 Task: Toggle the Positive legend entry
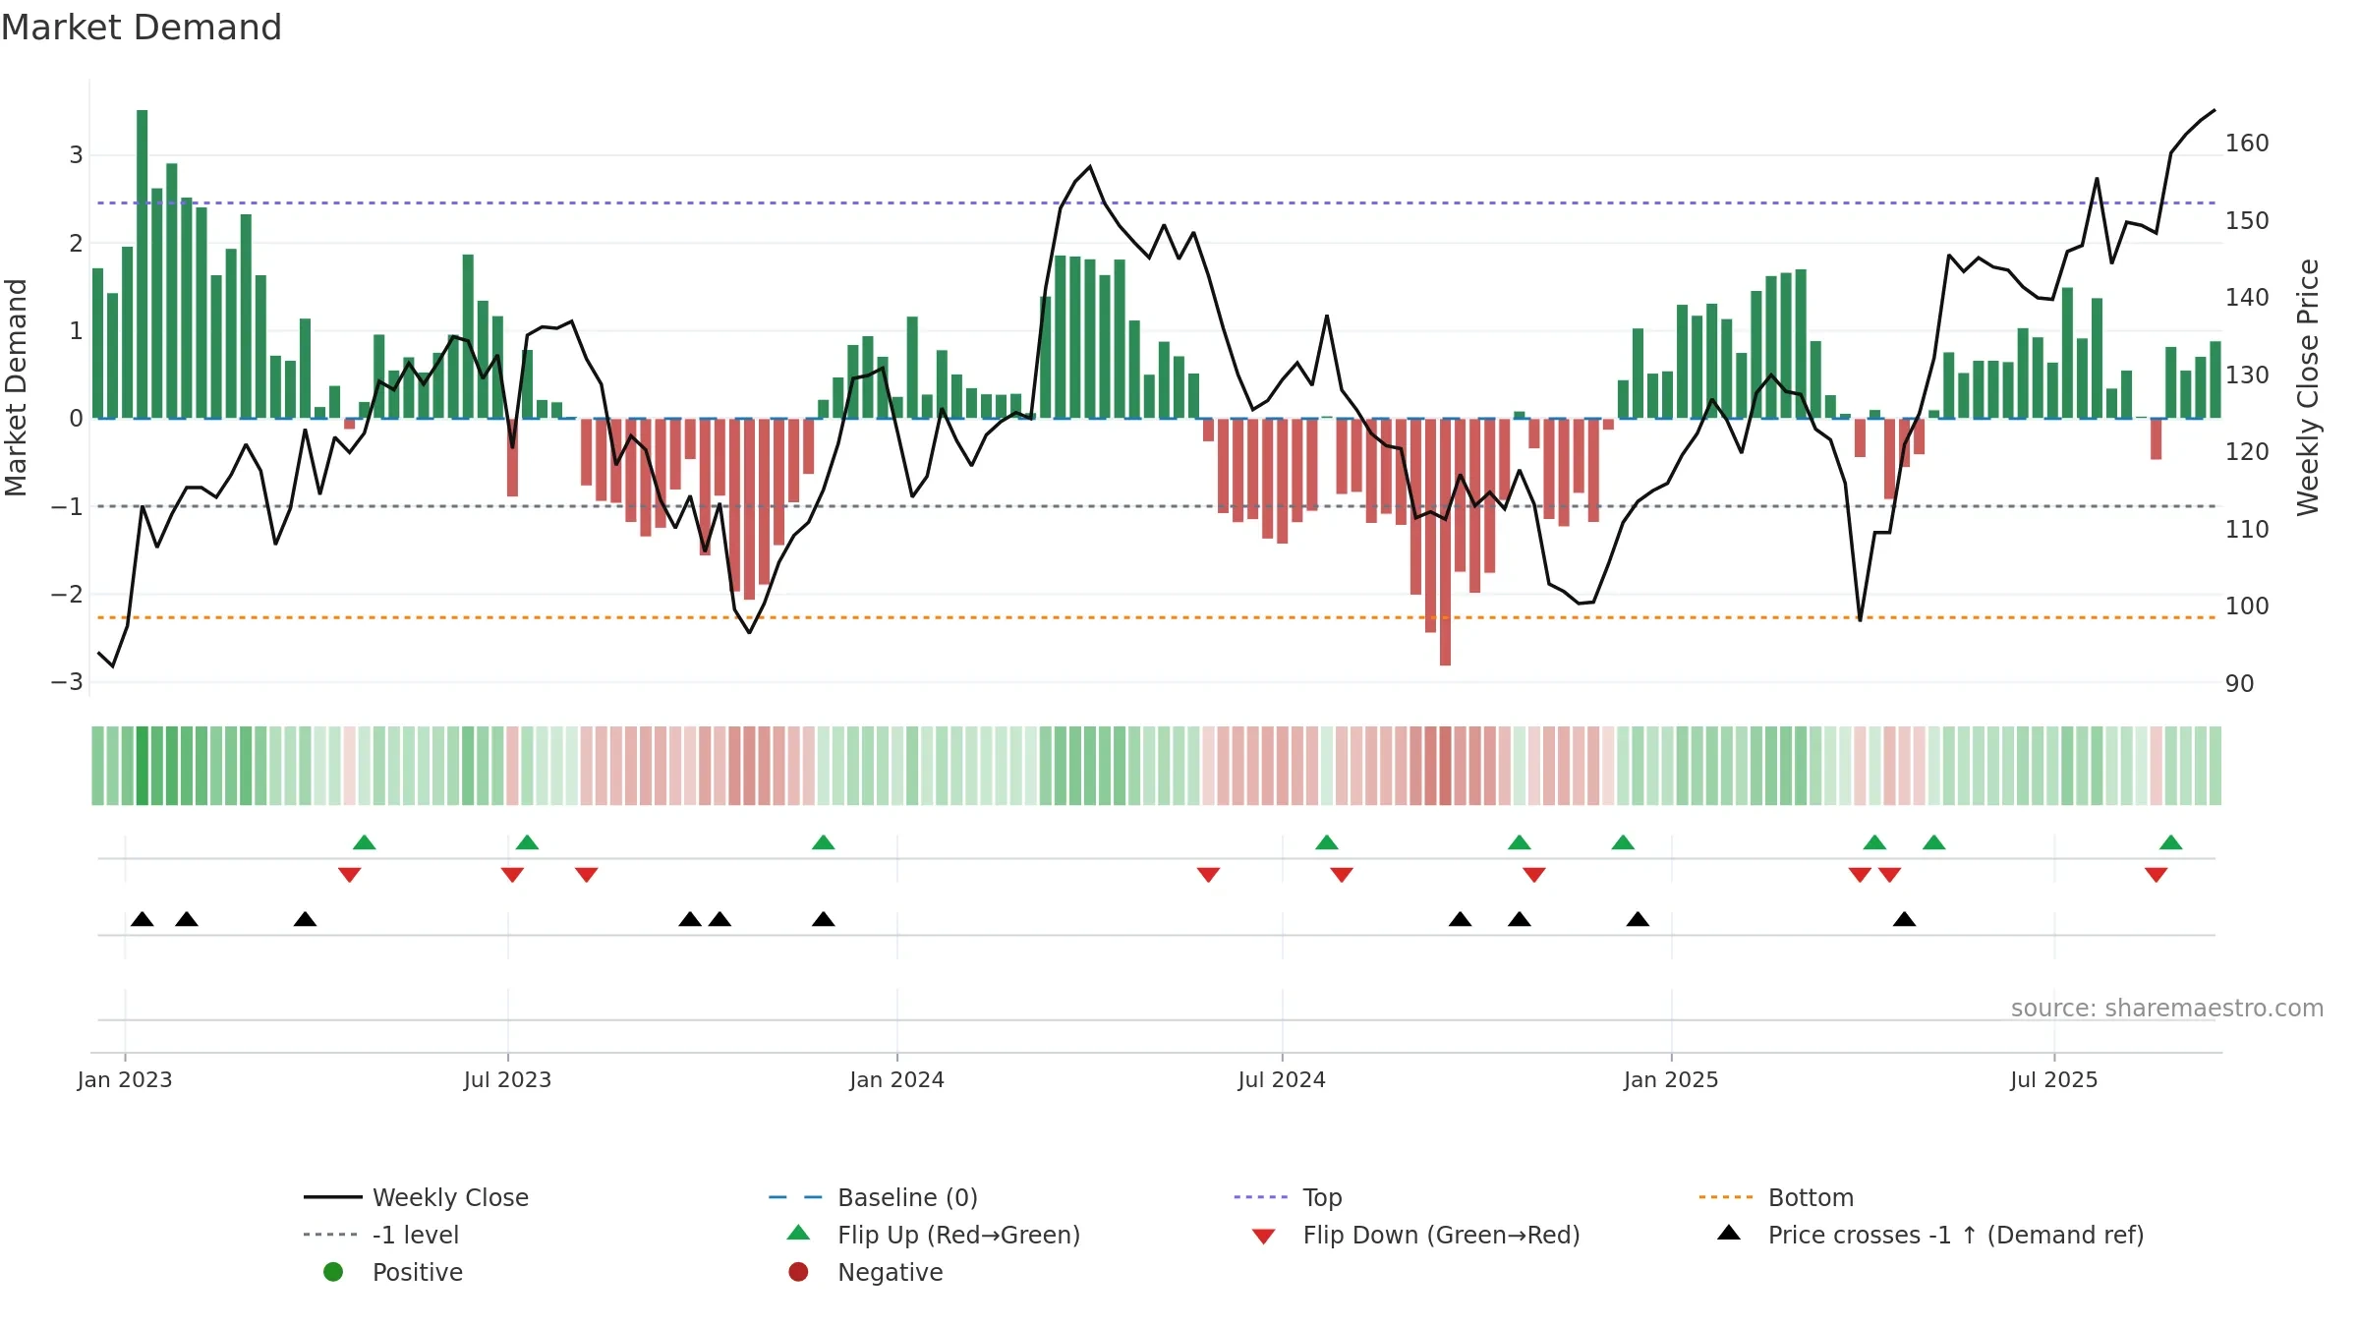[x=393, y=1272]
